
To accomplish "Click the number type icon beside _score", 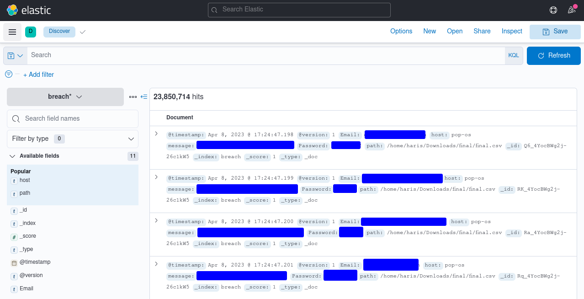I will pyautogui.click(x=14, y=237).
